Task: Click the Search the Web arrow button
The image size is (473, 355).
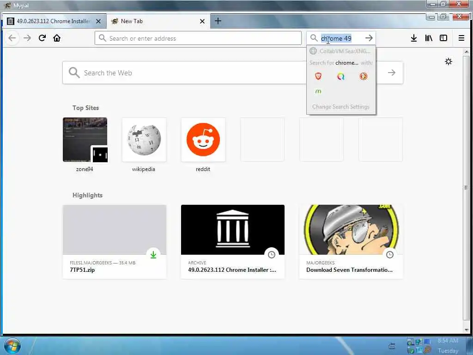Action: (x=392, y=73)
